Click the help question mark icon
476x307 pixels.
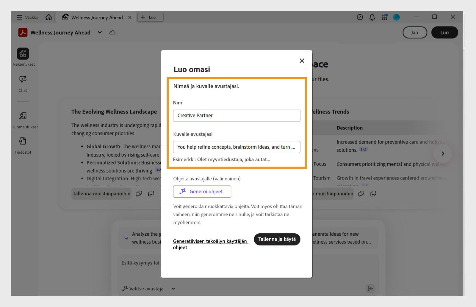pyautogui.click(x=359, y=17)
